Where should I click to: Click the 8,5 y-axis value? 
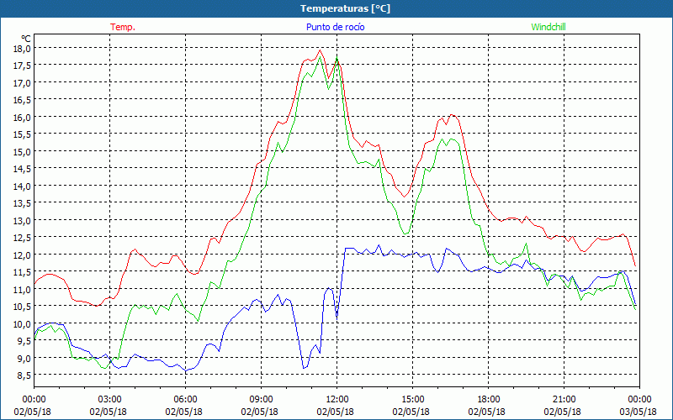[24, 375]
